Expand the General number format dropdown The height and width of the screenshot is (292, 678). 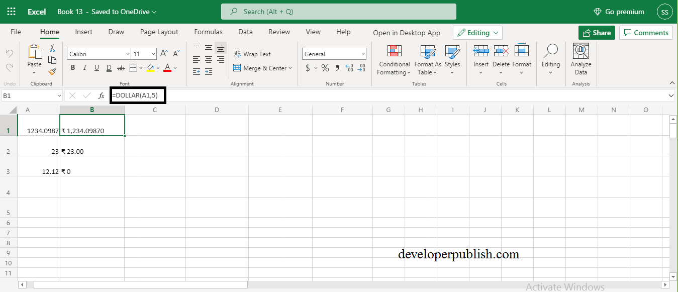point(363,53)
